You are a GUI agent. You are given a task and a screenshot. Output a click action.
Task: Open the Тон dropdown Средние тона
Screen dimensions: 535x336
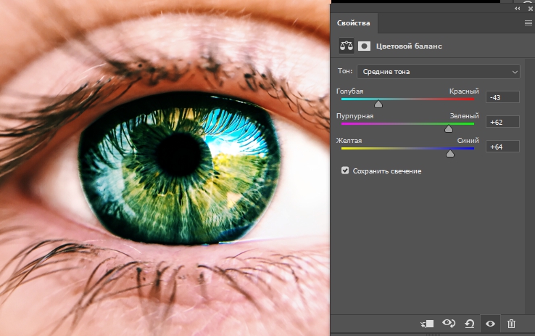pyautogui.click(x=439, y=72)
